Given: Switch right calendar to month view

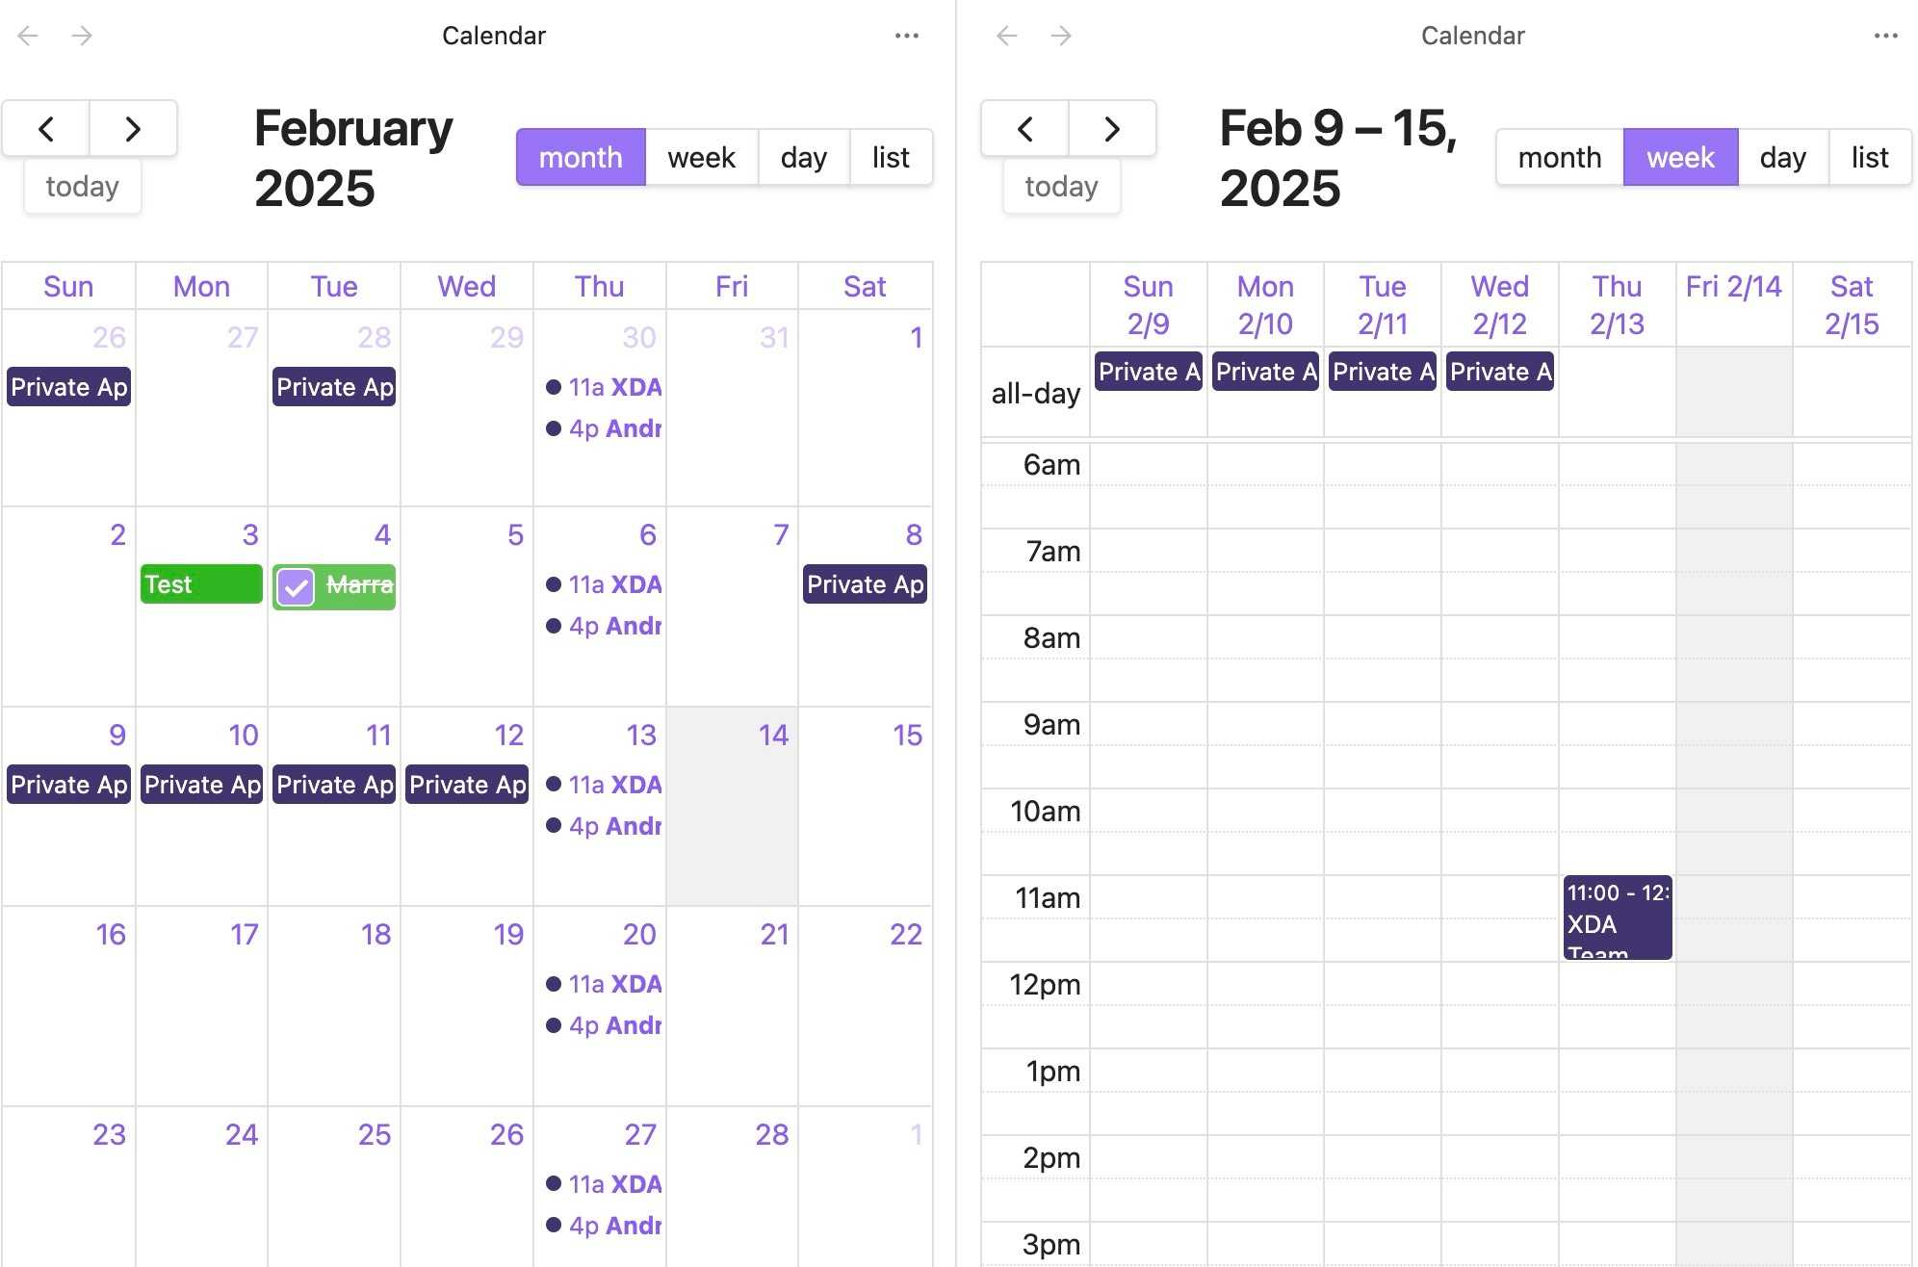Looking at the screenshot, I should point(1559,157).
